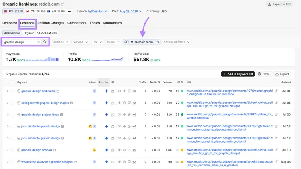This screenshot has height=169, width=301.
Task: Click Add to keyword list button
Action: click(238, 74)
